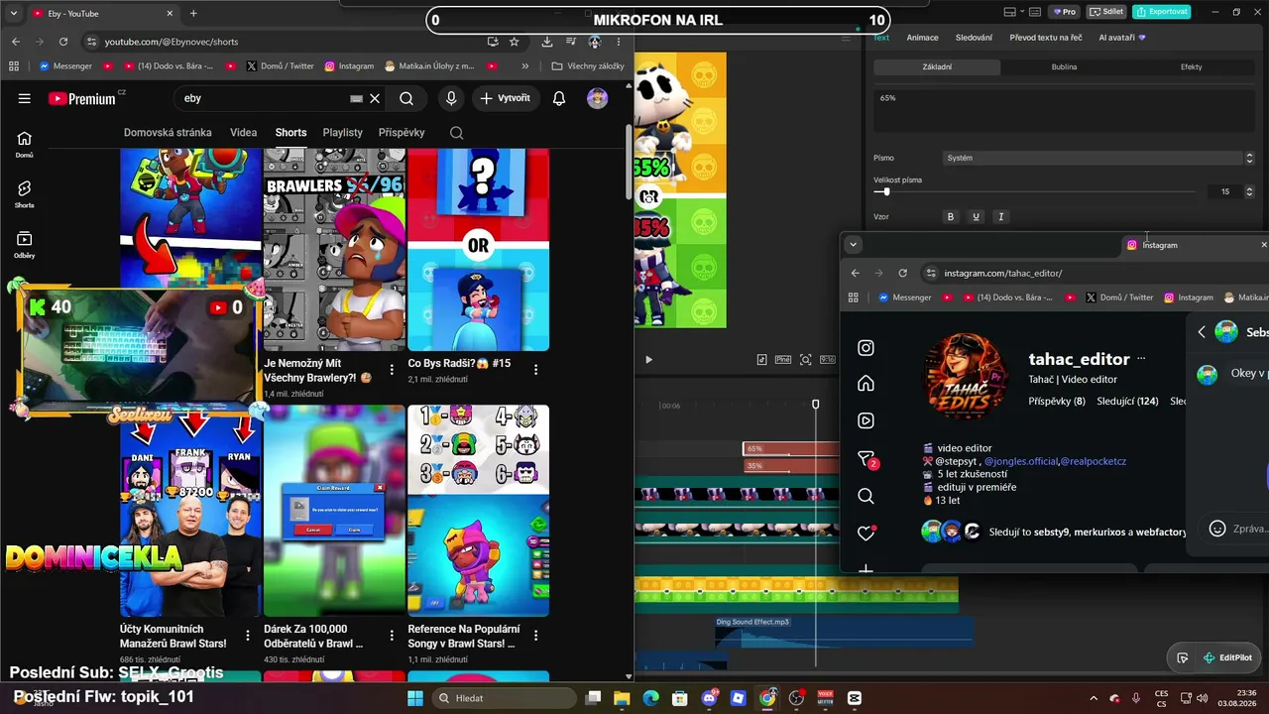Play the video editor preview
Viewport: 1269px width, 714px height.
pos(649,359)
